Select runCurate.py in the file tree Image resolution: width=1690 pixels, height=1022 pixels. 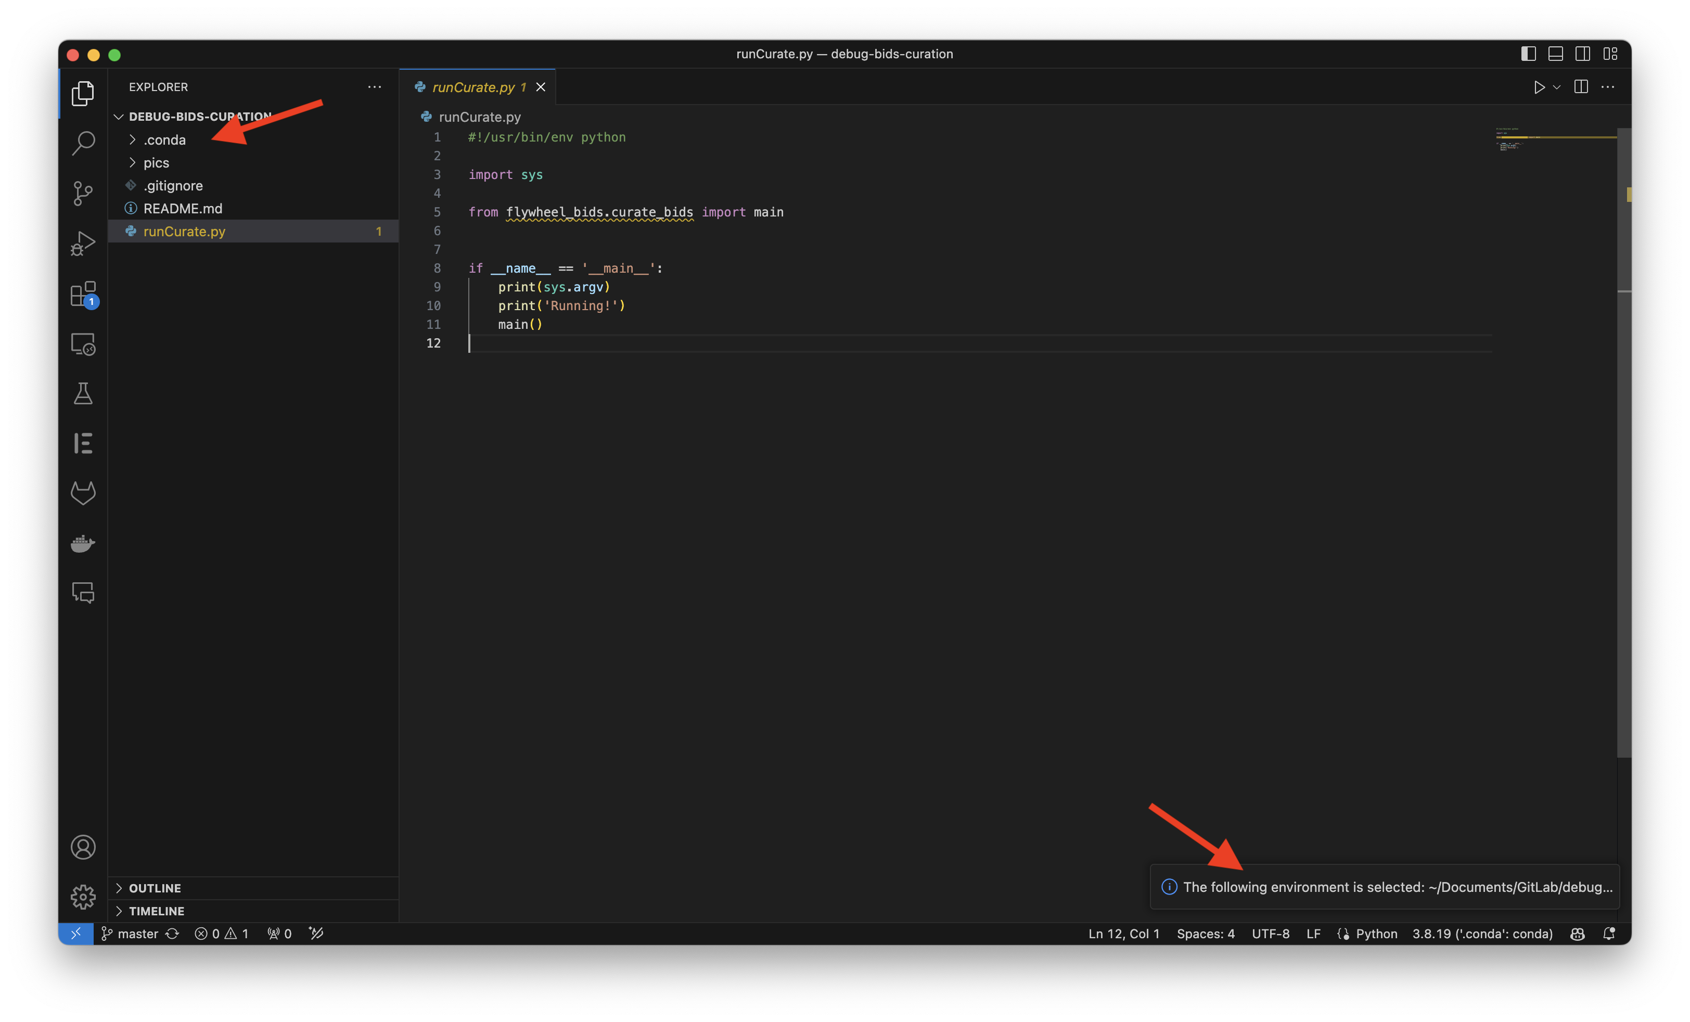point(253,231)
